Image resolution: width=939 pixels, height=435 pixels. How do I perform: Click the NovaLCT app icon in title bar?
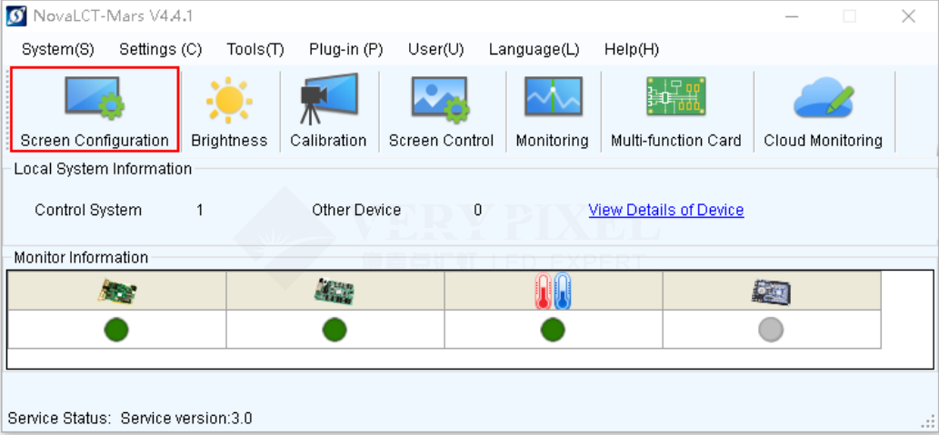[16, 16]
